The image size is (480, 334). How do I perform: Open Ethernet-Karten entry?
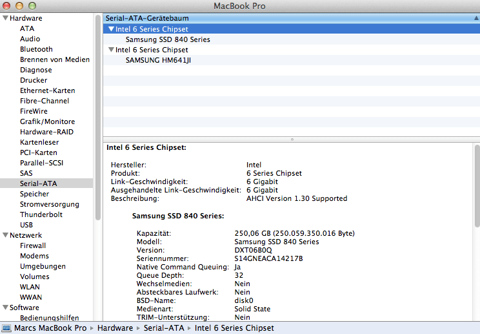pos(48,90)
